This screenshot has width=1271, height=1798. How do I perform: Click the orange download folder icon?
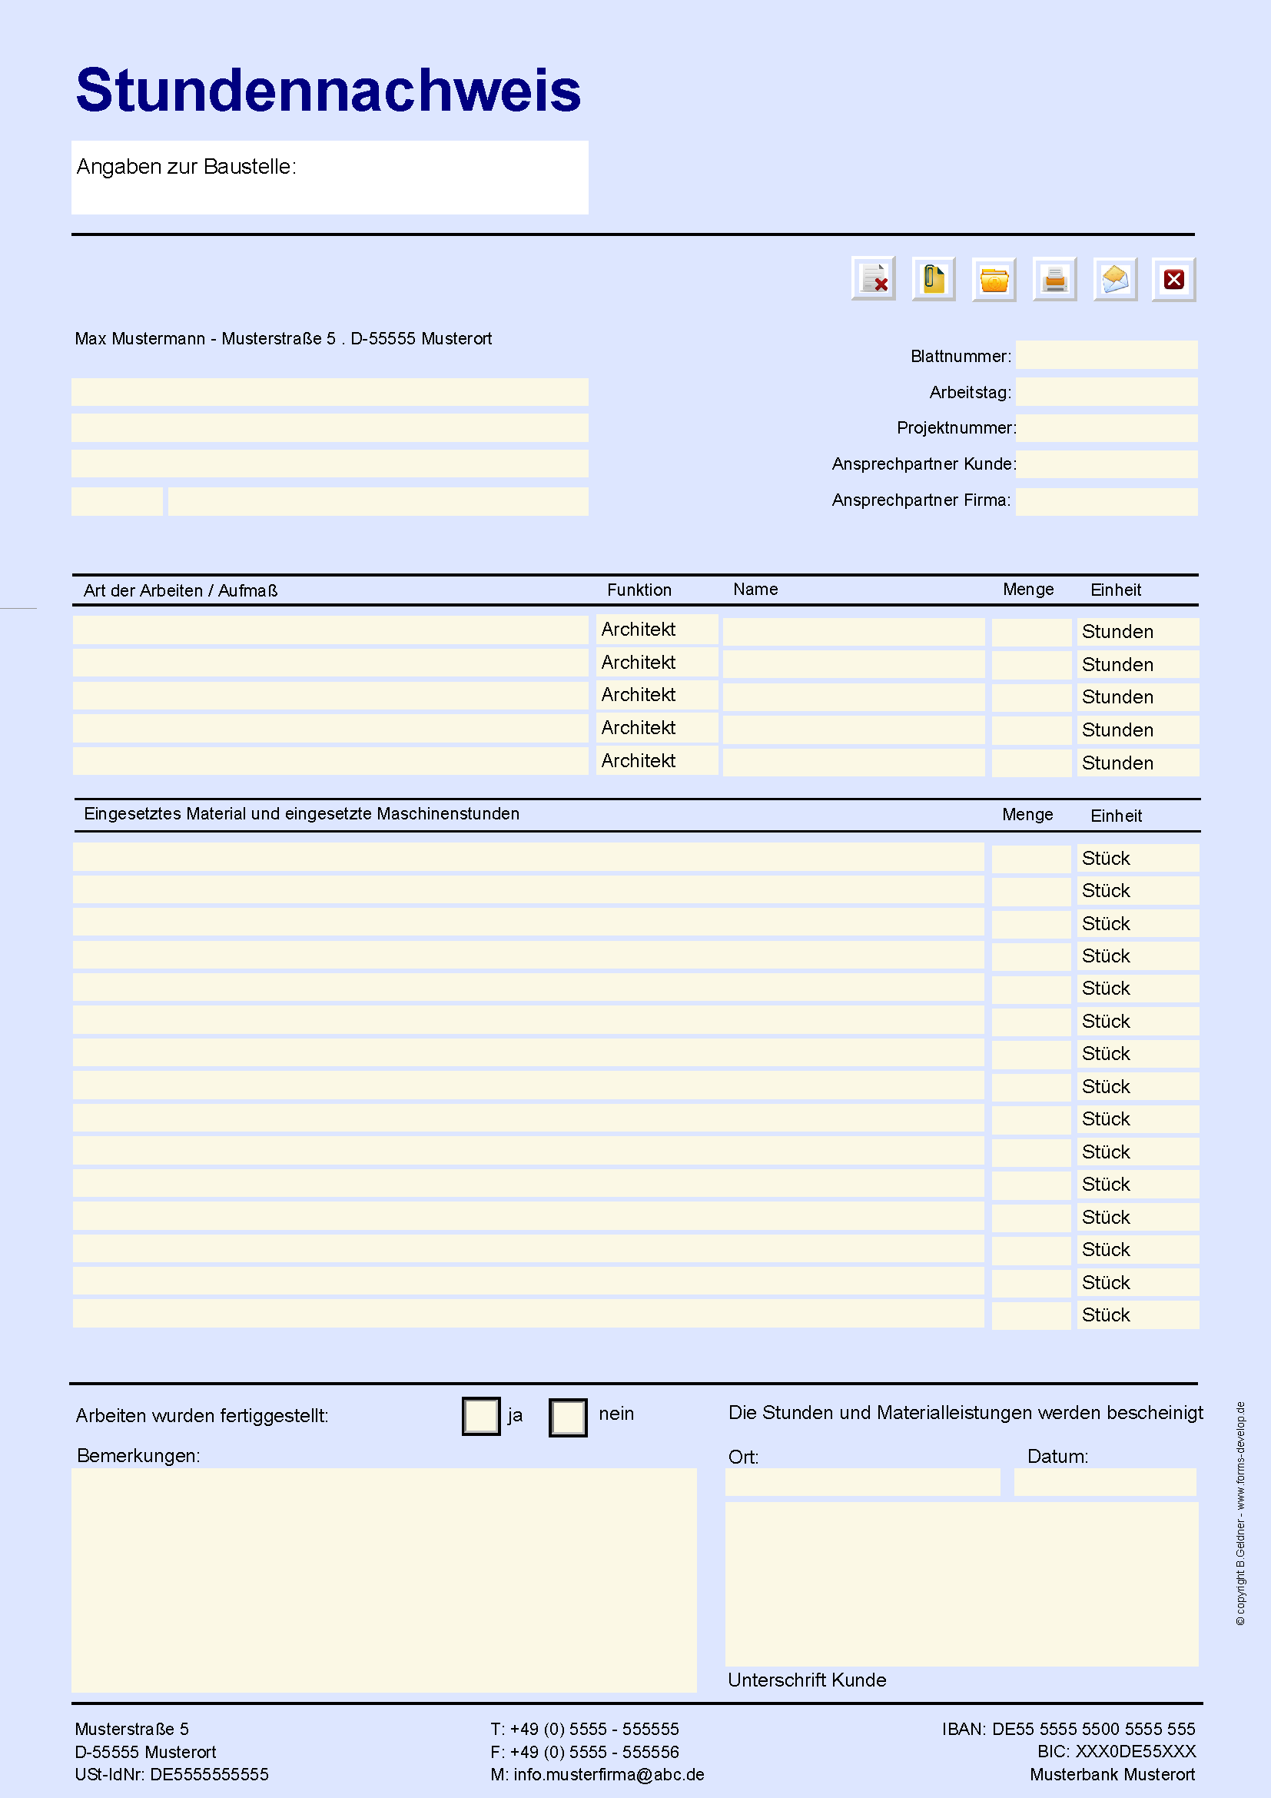click(x=994, y=279)
